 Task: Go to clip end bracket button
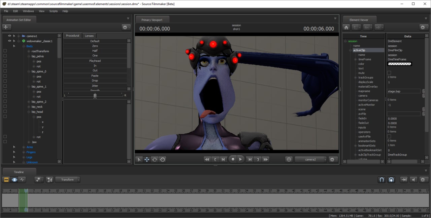[258, 160]
